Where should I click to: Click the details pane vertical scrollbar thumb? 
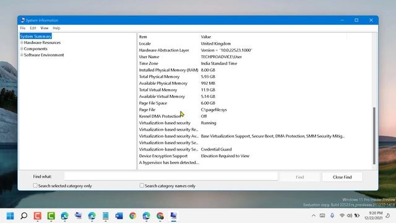point(374,136)
